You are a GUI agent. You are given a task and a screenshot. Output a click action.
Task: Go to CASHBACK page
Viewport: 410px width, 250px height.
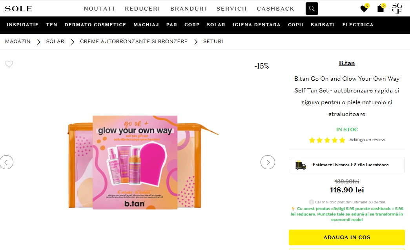[275, 9]
